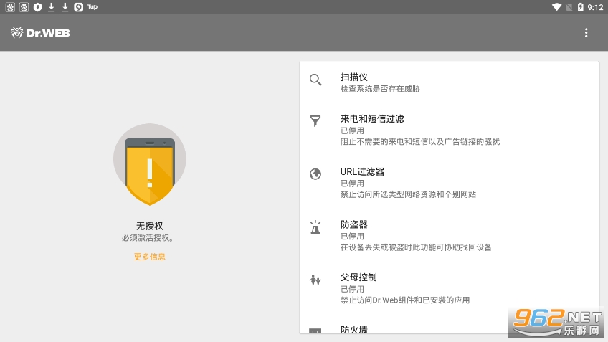
Task: Tap the first spider notification icon
Action: click(10, 7)
